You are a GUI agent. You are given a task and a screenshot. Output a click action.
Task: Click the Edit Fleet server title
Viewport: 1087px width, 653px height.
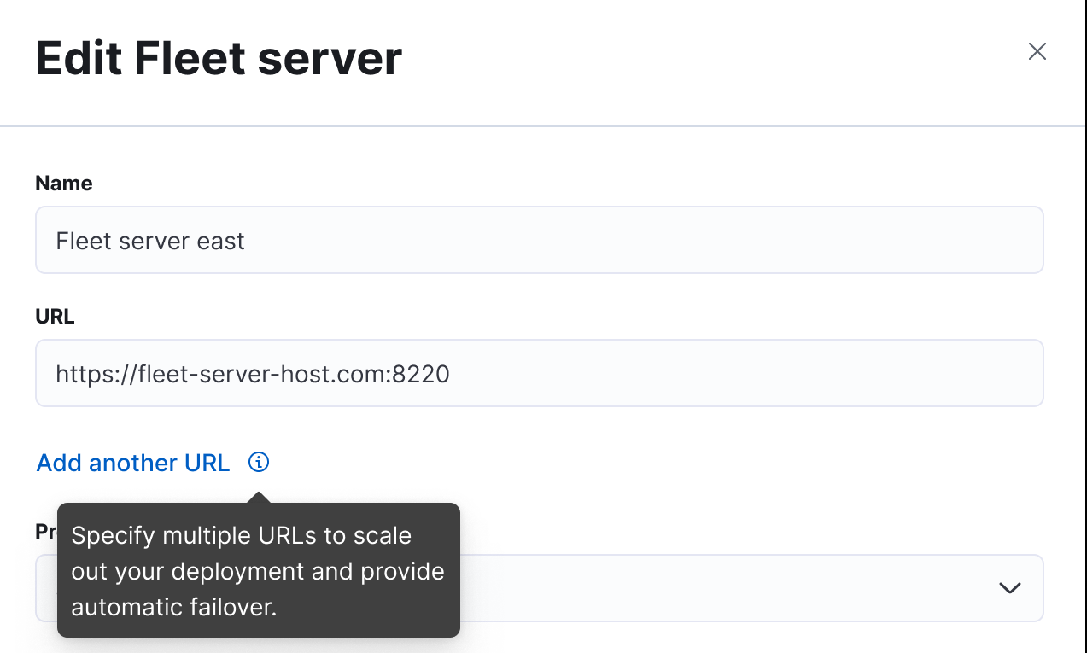(x=219, y=58)
